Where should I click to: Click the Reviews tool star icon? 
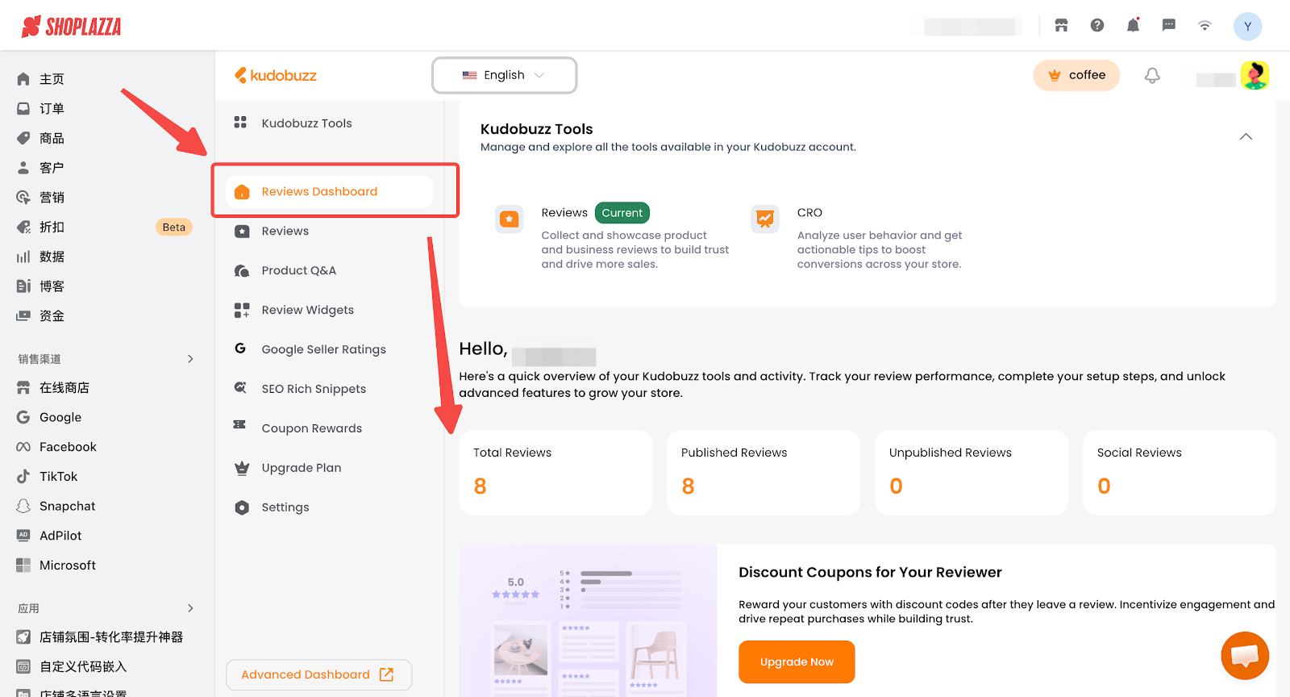coord(510,219)
